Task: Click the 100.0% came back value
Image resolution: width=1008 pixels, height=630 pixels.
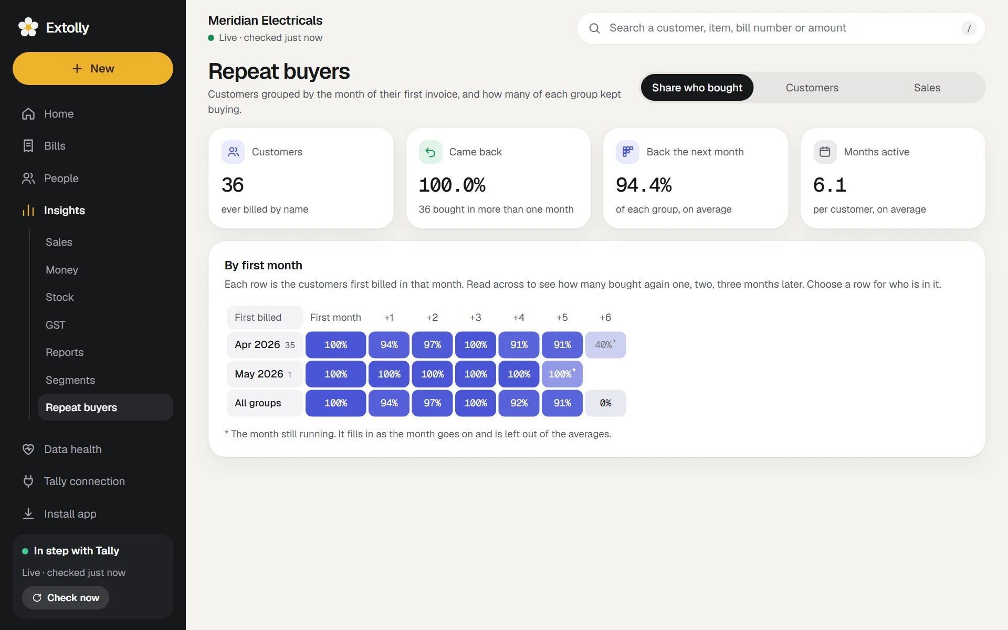Action: pyautogui.click(x=452, y=185)
